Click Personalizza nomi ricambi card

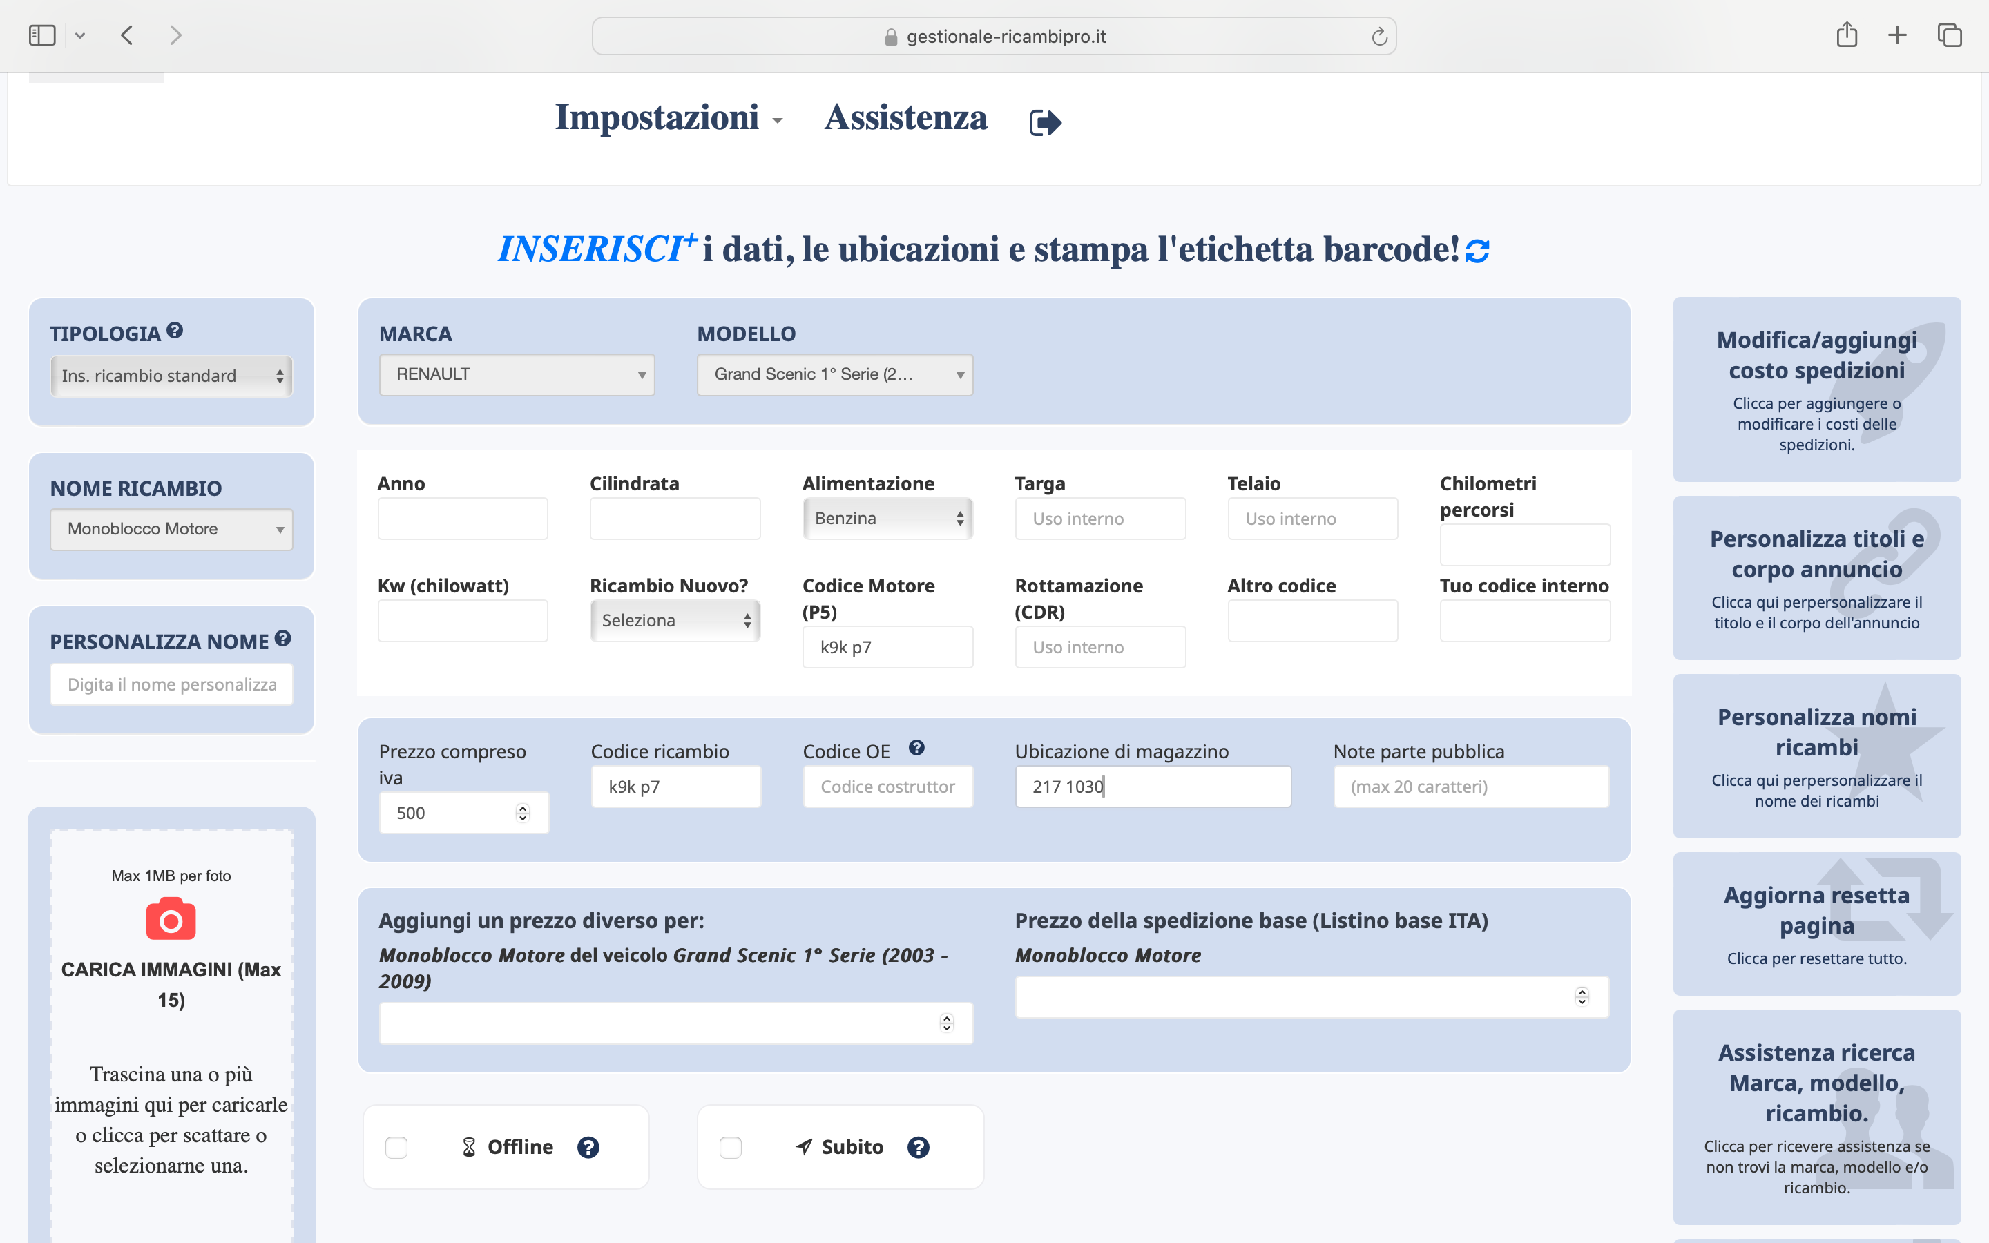1816,756
